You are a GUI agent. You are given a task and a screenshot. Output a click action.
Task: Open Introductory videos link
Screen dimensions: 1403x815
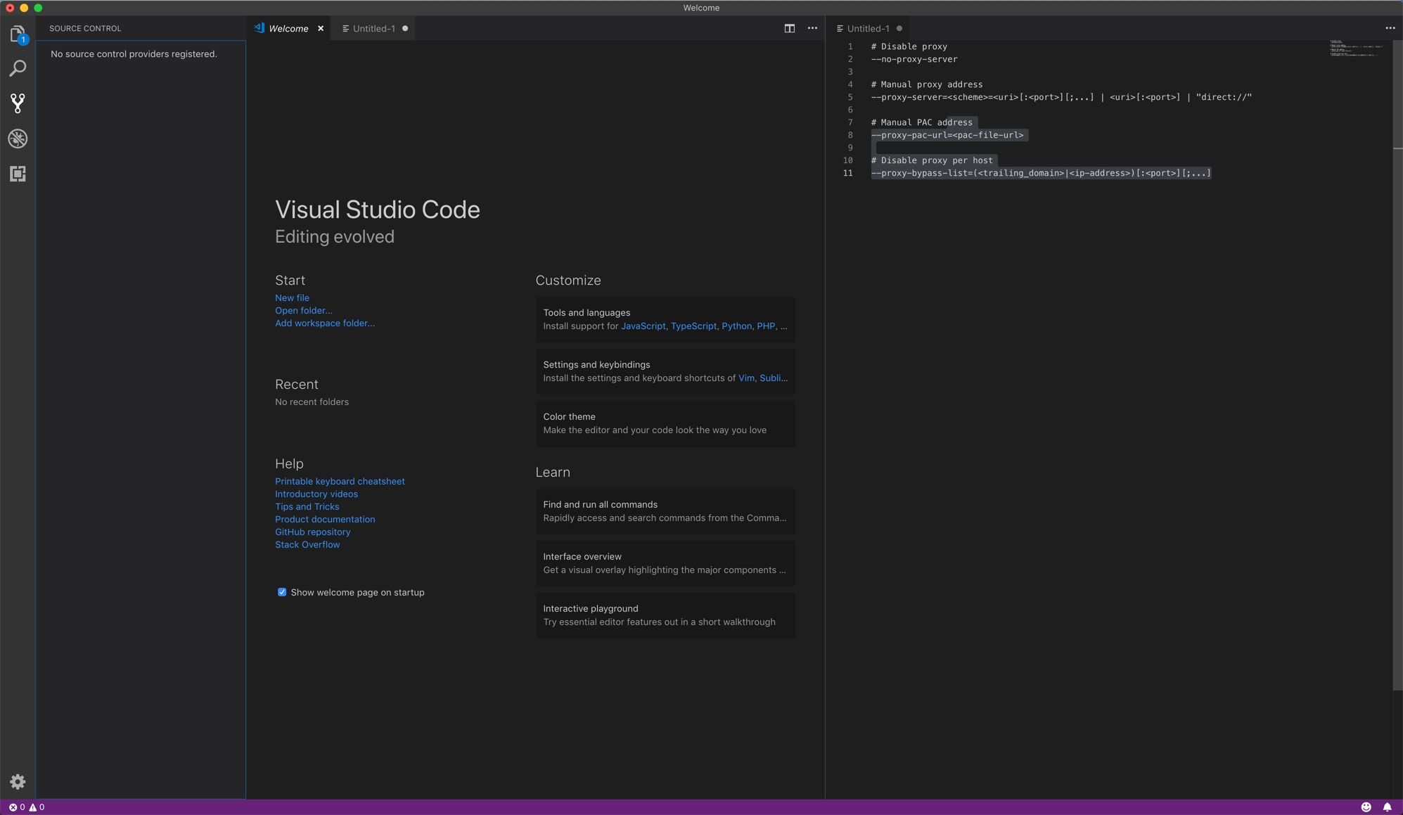tap(316, 494)
